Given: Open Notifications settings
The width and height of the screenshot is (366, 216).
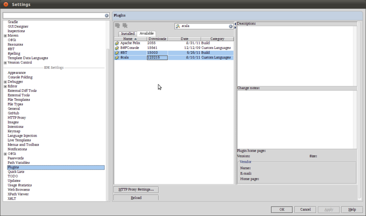Looking at the screenshot, I should pos(17,149).
